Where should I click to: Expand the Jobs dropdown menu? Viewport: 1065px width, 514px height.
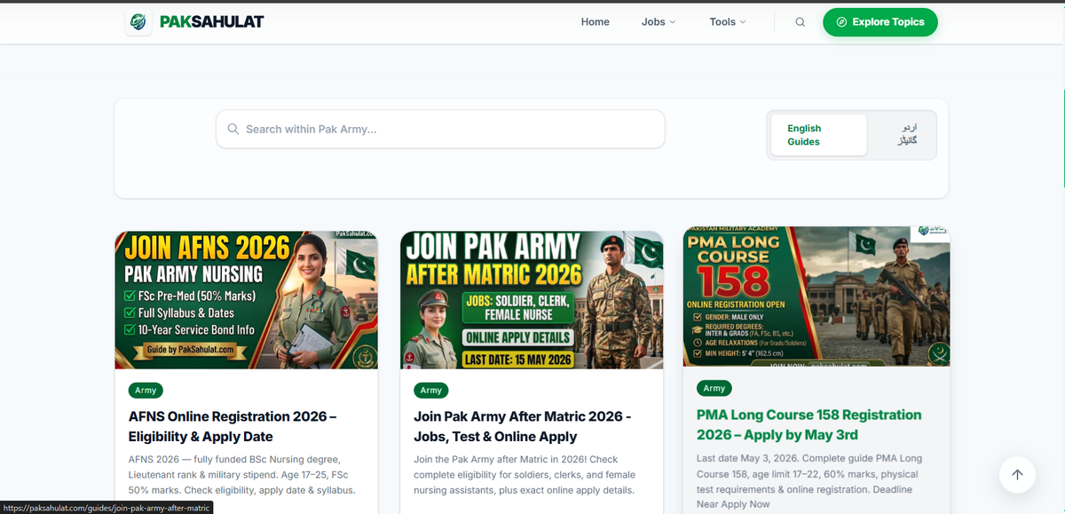(x=659, y=22)
